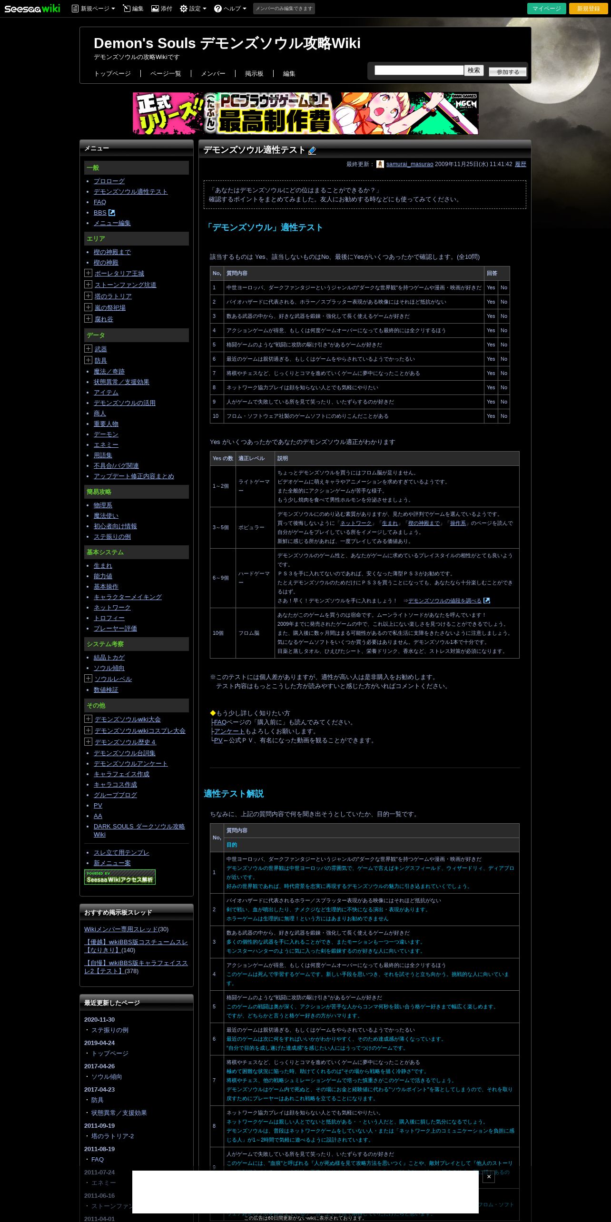Screen dimensions: 611x1222
Task: Open the 魔法／奇跡 sidebar link
Action: point(109,372)
